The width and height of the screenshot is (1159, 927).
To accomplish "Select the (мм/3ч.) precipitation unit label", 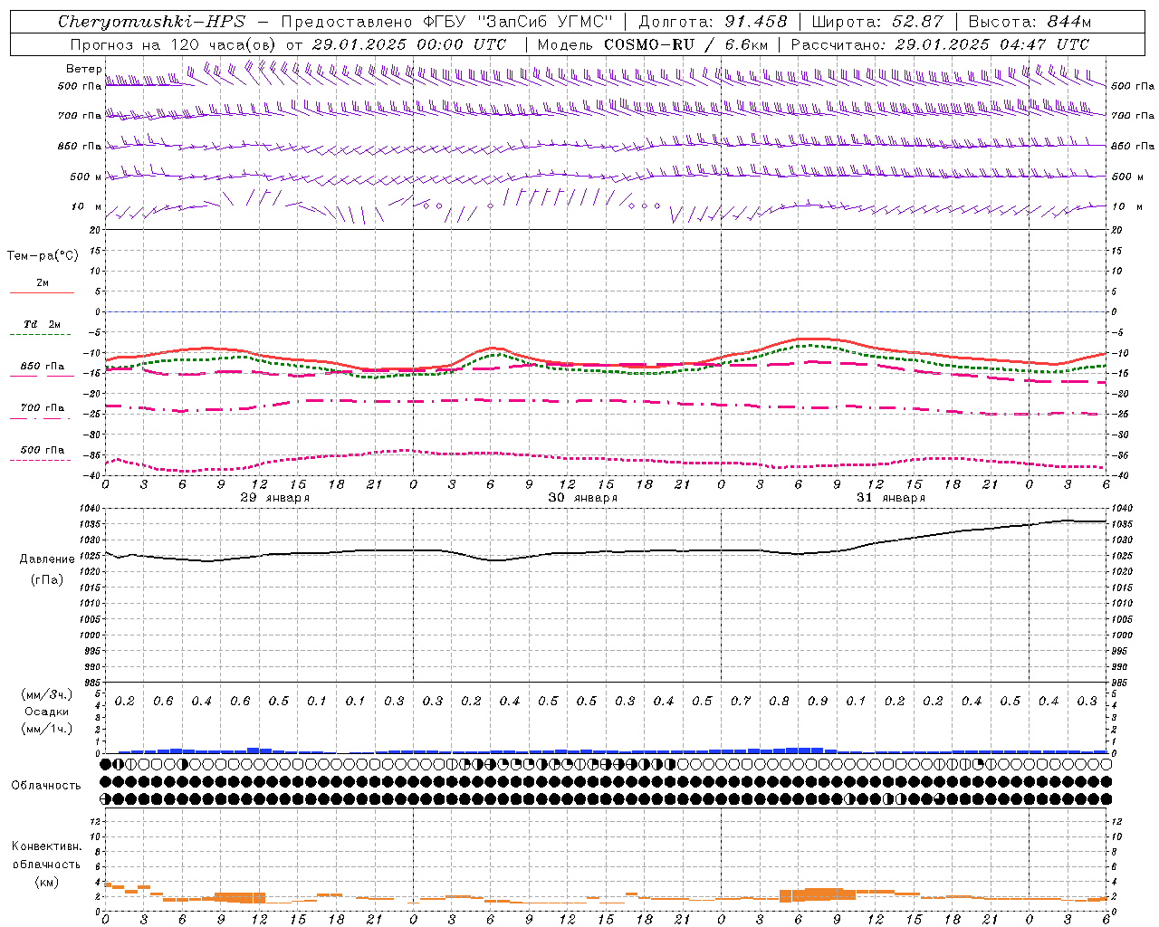I will coord(47,694).
